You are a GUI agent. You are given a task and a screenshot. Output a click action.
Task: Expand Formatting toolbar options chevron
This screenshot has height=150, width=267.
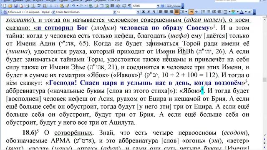tap(254, 12)
